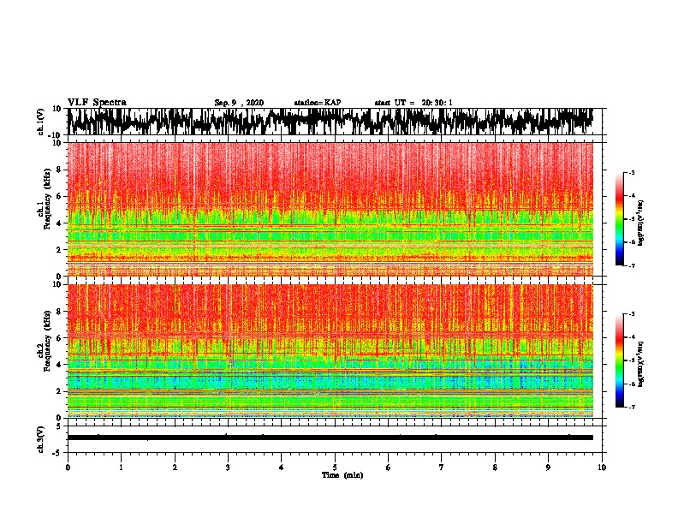Click the 'station=KAP' label
Screen dimensions: 678x524
point(318,103)
